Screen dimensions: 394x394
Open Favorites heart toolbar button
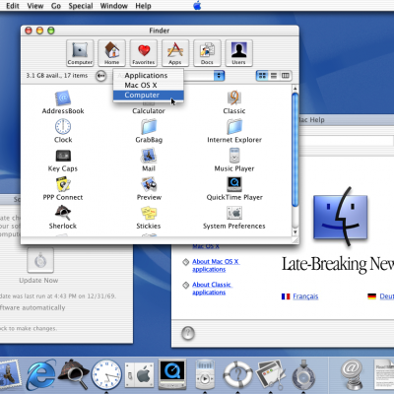144,53
